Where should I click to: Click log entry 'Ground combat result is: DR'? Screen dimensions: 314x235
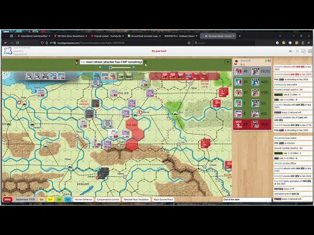[x=292, y=89]
